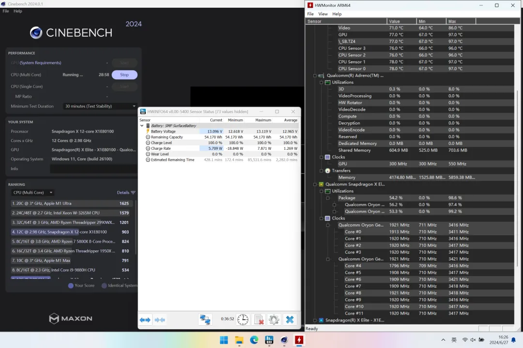Collapse the Battery: SMP SurfaceBattery group
The width and height of the screenshot is (523, 348).
142,126
